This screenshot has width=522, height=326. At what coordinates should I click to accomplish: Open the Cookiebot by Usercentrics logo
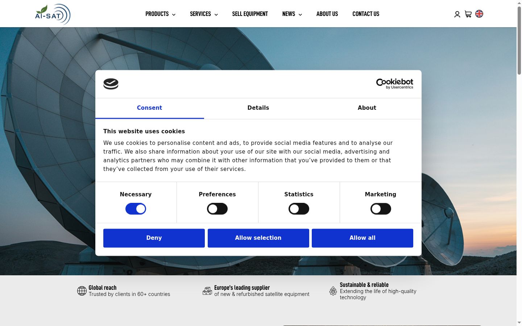[x=394, y=84]
